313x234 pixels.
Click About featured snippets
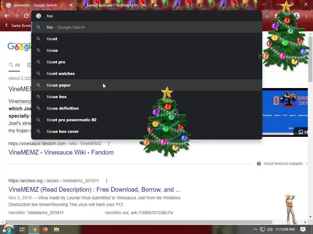[x=283, y=164]
